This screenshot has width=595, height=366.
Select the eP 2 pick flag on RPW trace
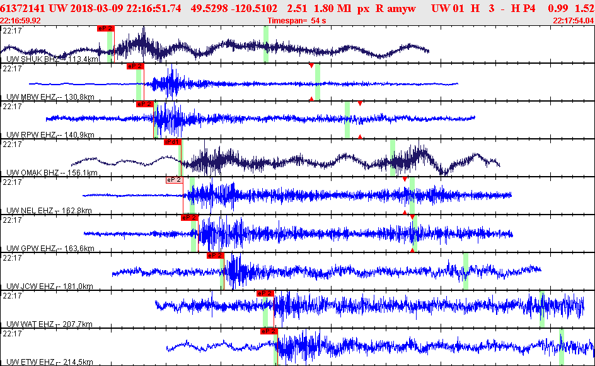tap(144, 104)
